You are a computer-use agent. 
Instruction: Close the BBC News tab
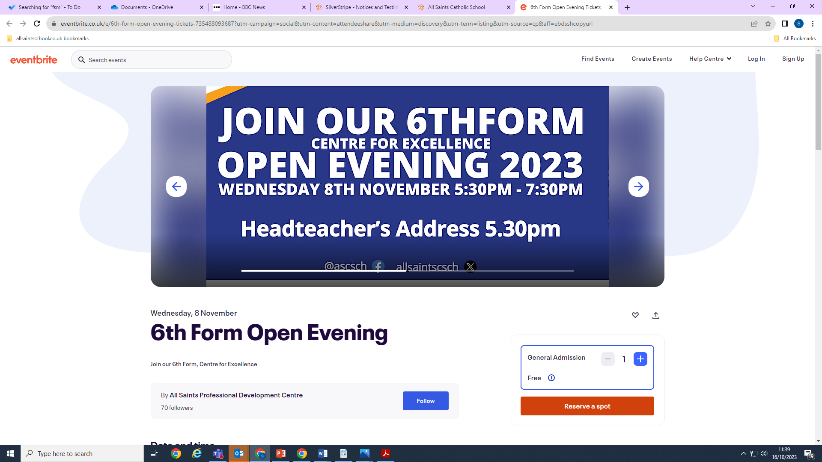point(304,7)
